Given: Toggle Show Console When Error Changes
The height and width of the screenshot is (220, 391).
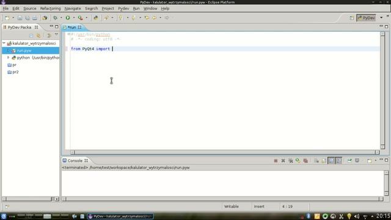Looking at the screenshot, I should [x=338, y=161].
